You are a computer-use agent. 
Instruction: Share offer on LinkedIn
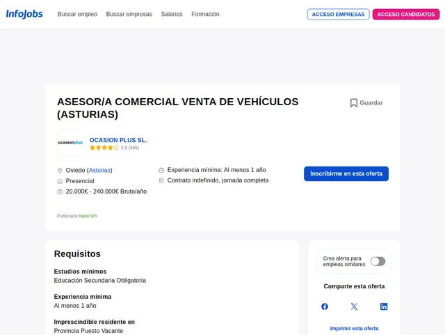[384, 306]
